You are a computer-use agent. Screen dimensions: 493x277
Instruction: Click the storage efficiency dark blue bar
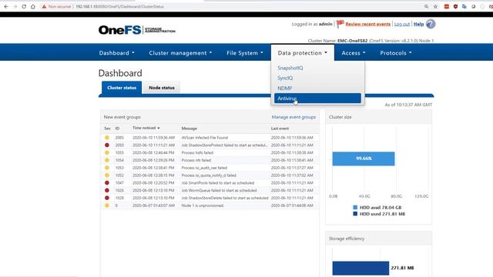tap(361, 268)
